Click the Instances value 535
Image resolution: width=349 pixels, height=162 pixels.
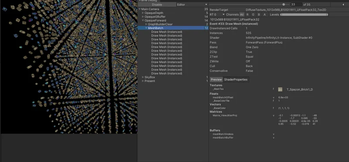coord(248,33)
